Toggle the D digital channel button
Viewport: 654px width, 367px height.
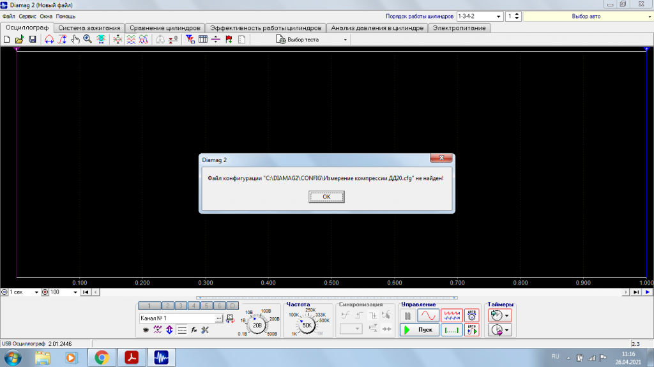[232, 306]
